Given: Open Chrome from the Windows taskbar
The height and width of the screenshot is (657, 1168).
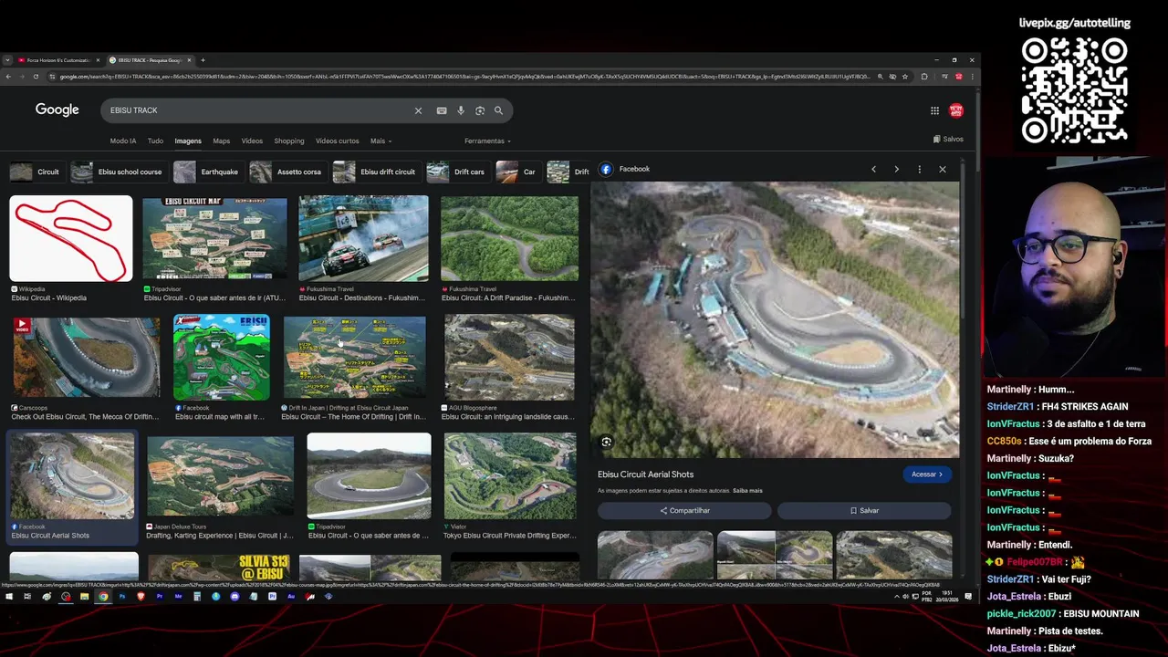Looking at the screenshot, I should pos(103,597).
